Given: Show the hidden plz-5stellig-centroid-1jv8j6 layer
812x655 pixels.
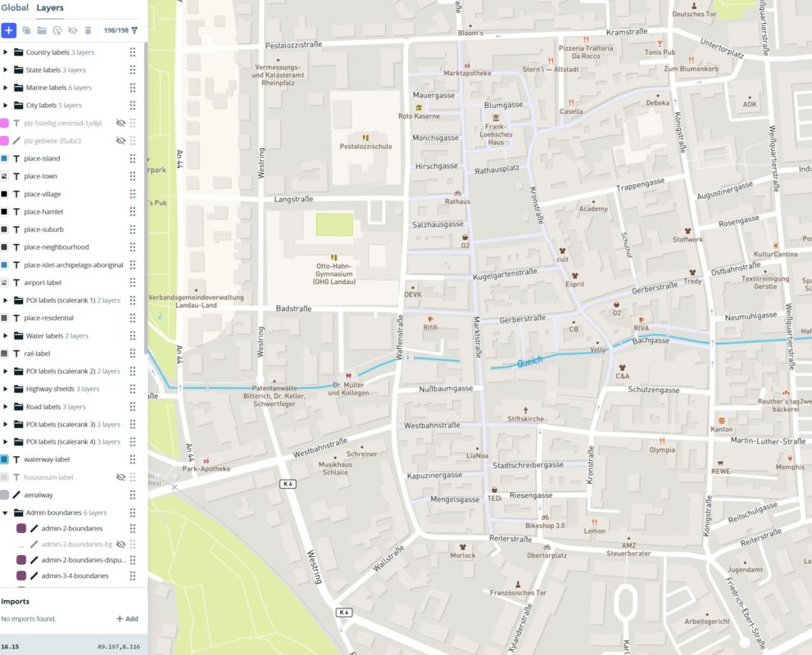Looking at the screenshot, I should tap(120, 123).
